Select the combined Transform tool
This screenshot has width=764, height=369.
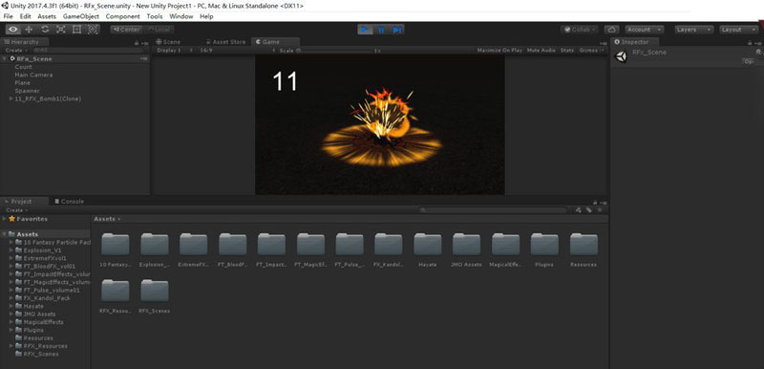coord(93,30)
